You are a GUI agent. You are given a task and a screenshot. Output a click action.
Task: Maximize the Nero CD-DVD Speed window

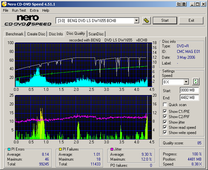[198, 4]
